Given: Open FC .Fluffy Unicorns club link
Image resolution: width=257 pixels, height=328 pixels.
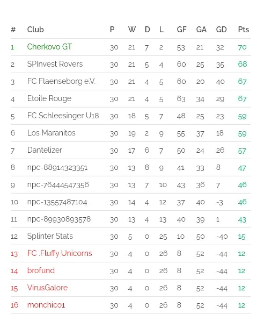Looking at the screenshot, I should (60, 253).
